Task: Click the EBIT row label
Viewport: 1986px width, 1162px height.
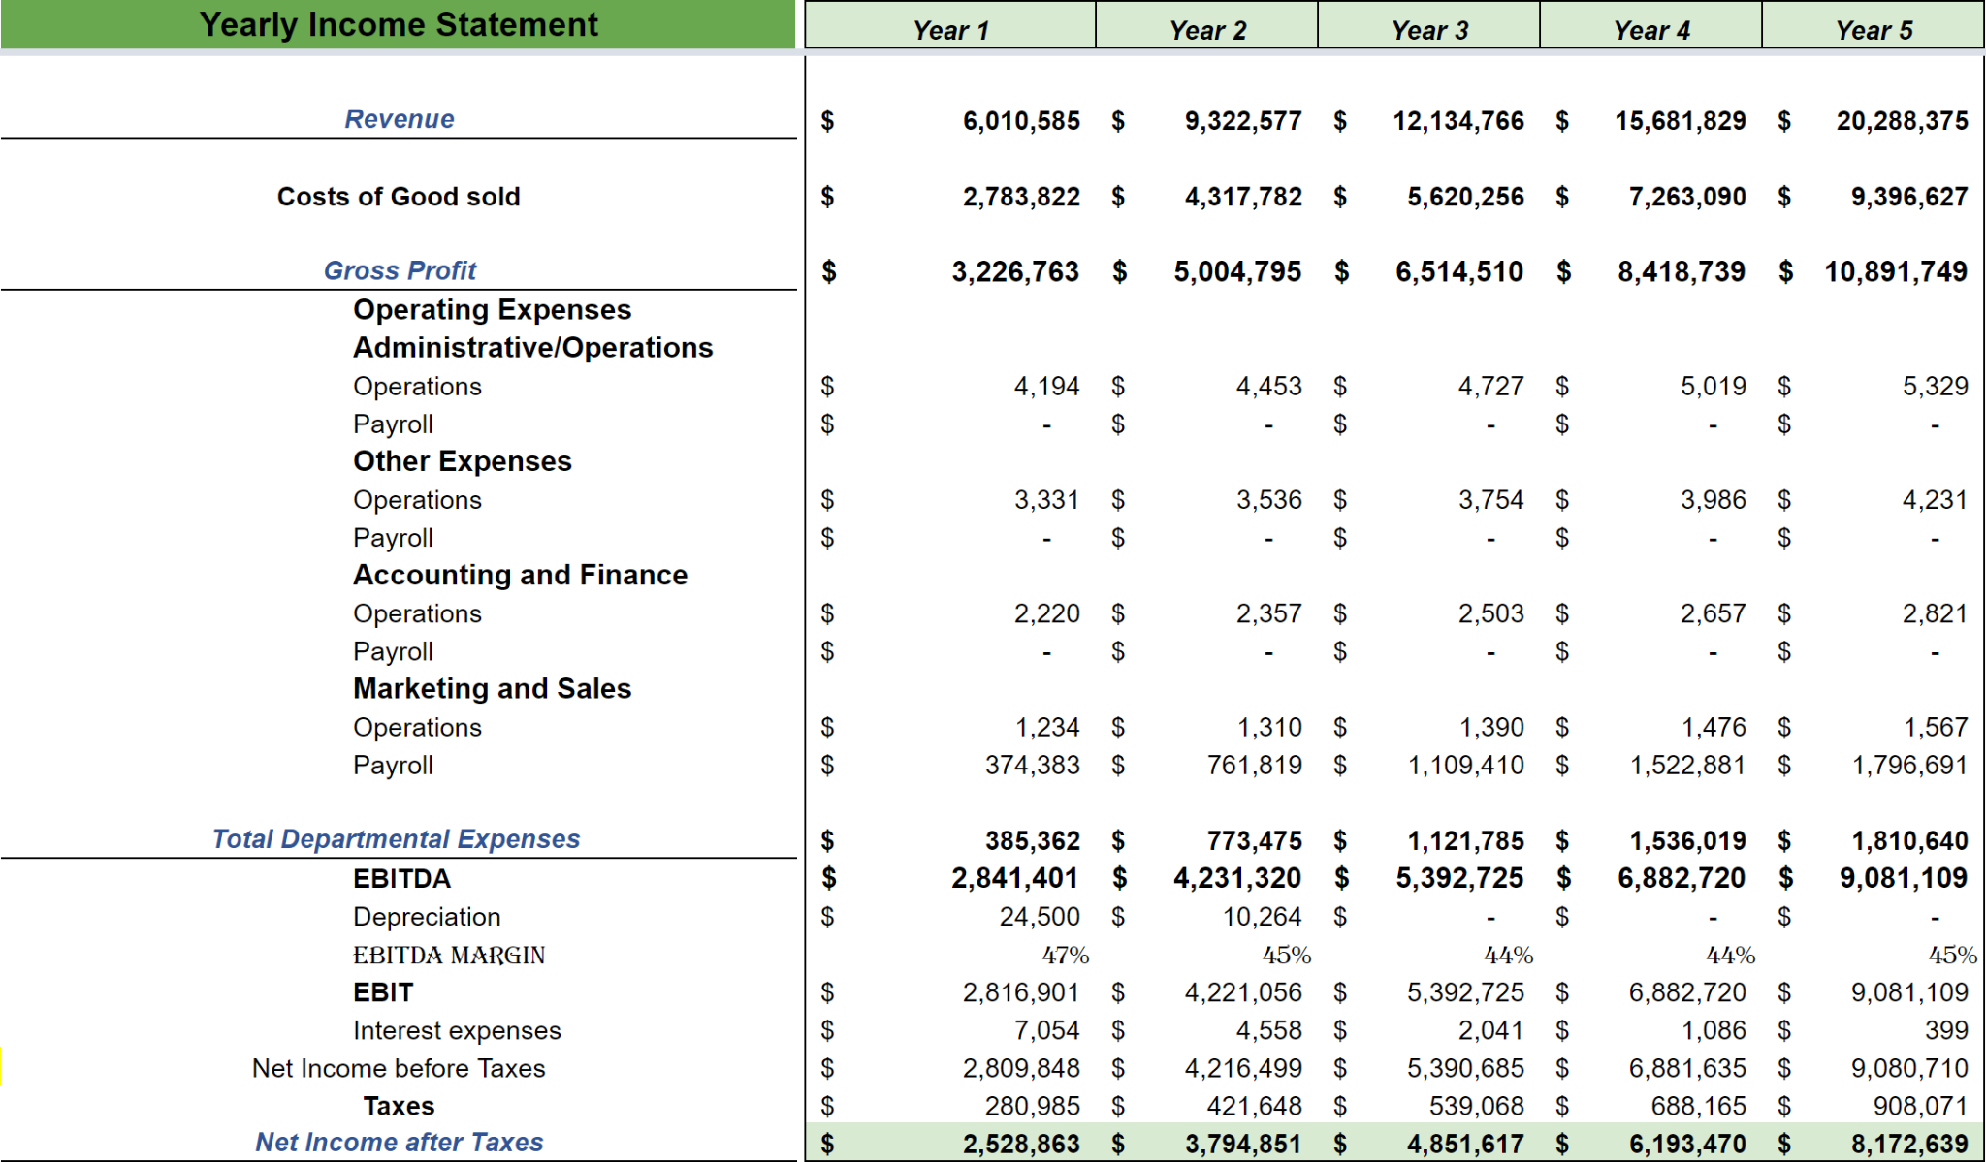Action: tap(383, 992)
